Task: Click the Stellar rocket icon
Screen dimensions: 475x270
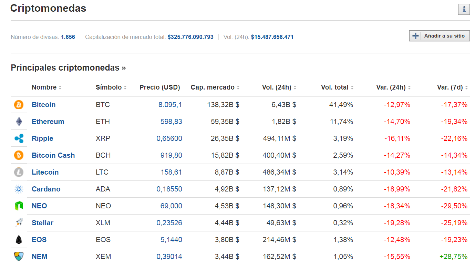Action: tap(19, 223)
